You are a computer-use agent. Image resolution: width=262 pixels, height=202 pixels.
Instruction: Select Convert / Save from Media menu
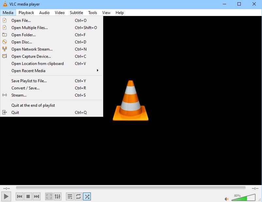tap(25, 88)
